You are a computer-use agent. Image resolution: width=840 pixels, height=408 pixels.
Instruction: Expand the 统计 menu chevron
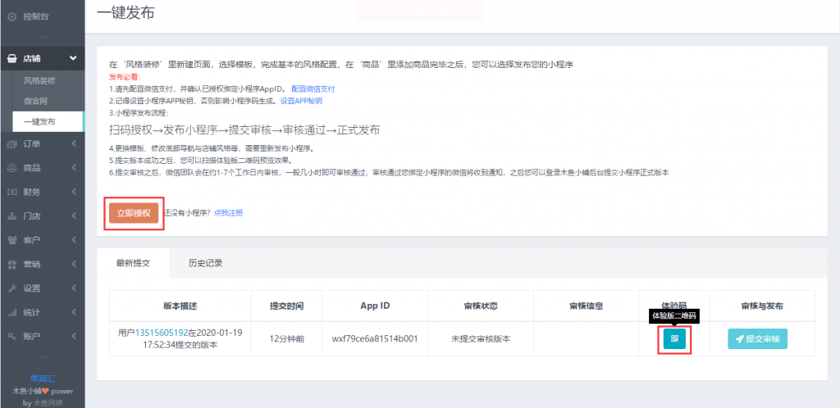74,312
